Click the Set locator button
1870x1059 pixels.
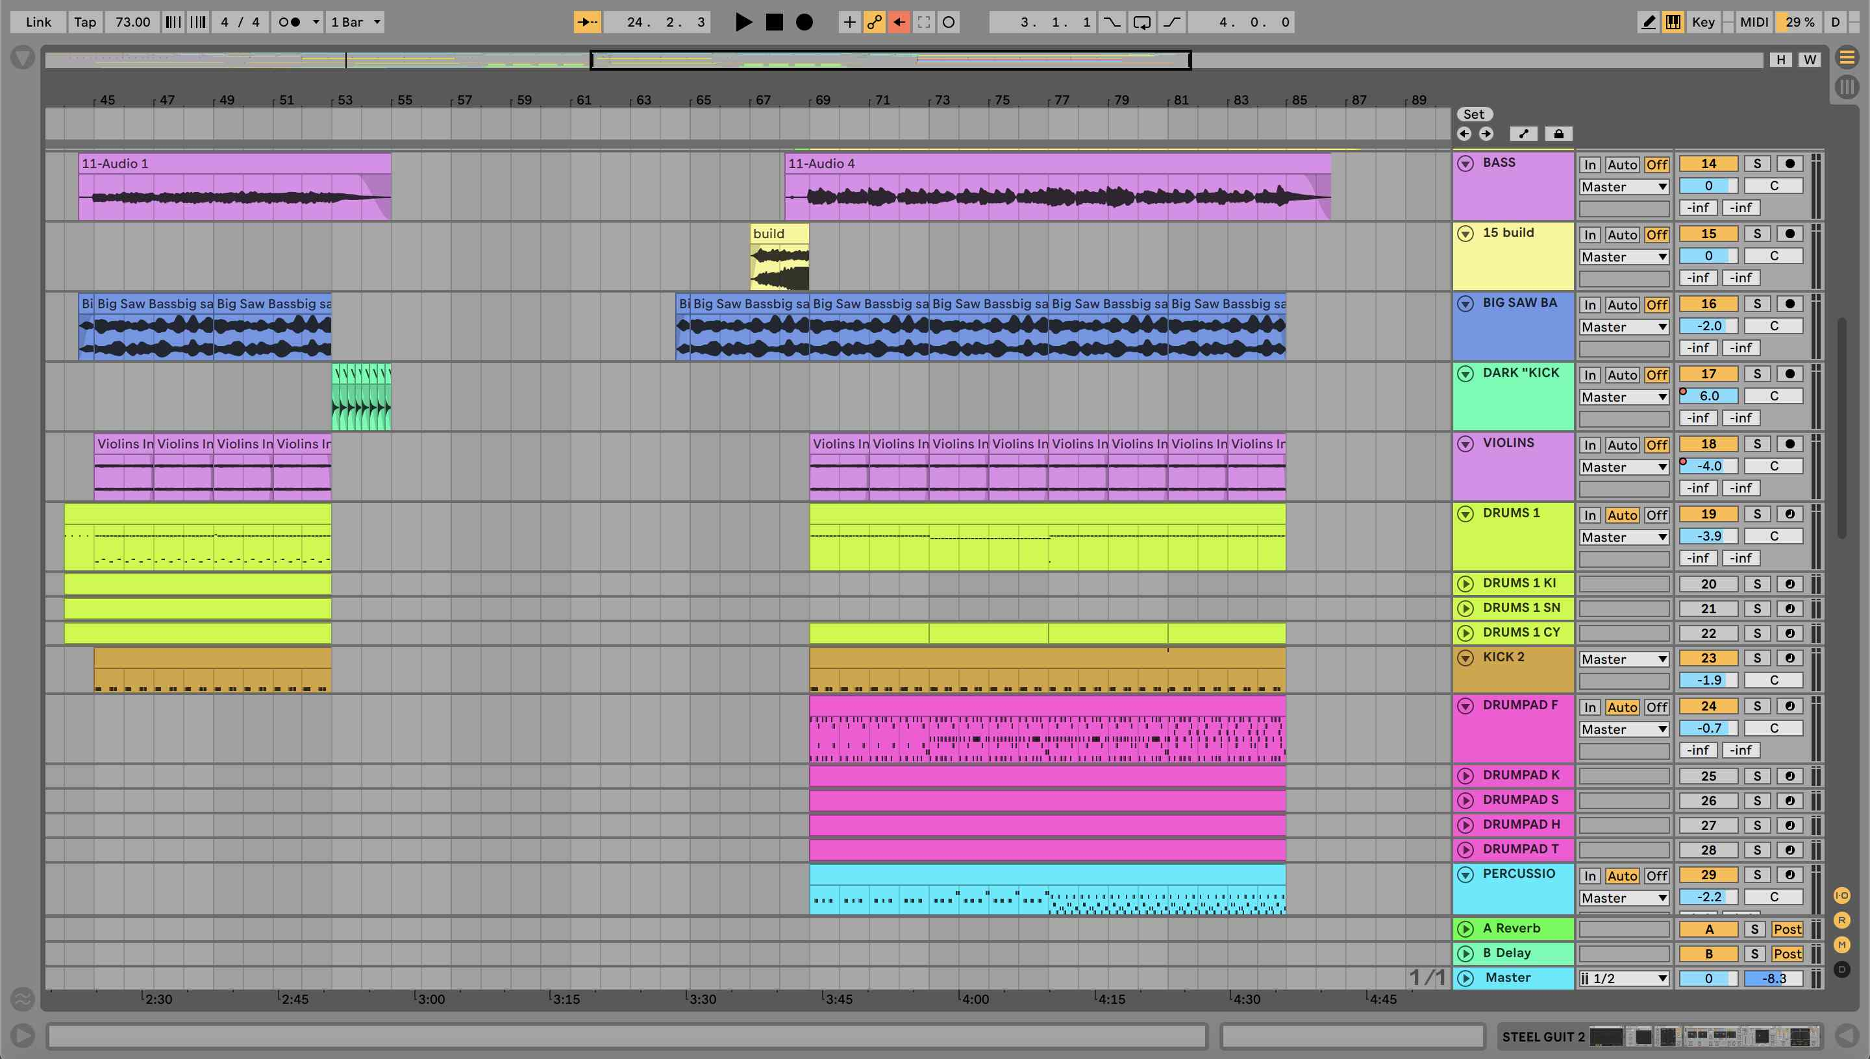coord(1474,114)
